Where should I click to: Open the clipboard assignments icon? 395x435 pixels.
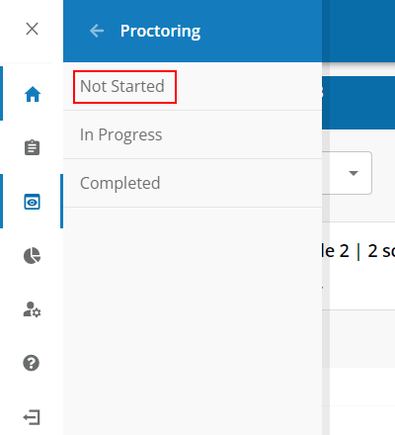coord(32,147)
